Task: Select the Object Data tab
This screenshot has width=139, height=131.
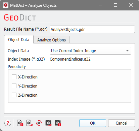Action: tap(19, 39)
